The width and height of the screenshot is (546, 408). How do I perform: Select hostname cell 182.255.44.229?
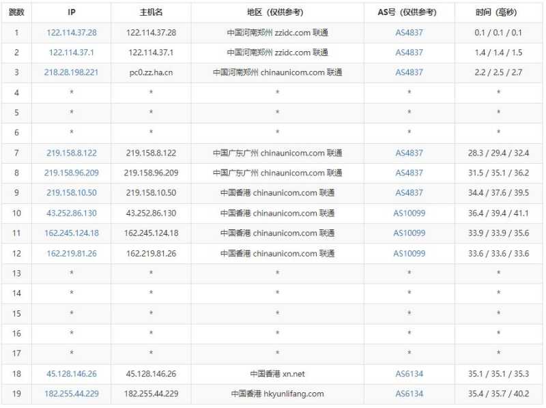point(151,394)
